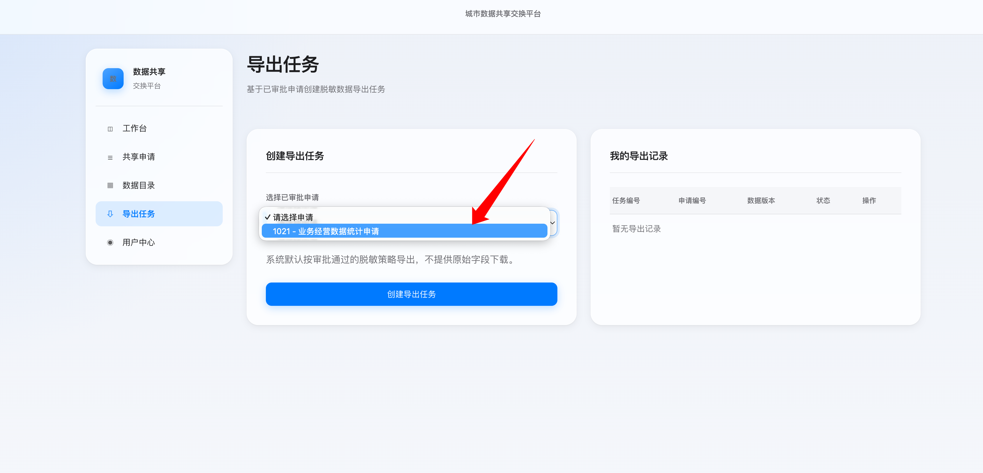Click the 工作台 sidebar icon
983x473 pixels.
[110, 129]
